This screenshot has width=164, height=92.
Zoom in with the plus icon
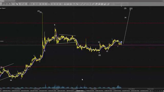point(34,4)
